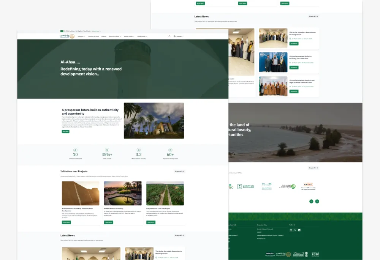The width and height of the screenshot is (380, 260).
Task: Click Read More under 'A prosperous future' section
Action: click(65, 131)
